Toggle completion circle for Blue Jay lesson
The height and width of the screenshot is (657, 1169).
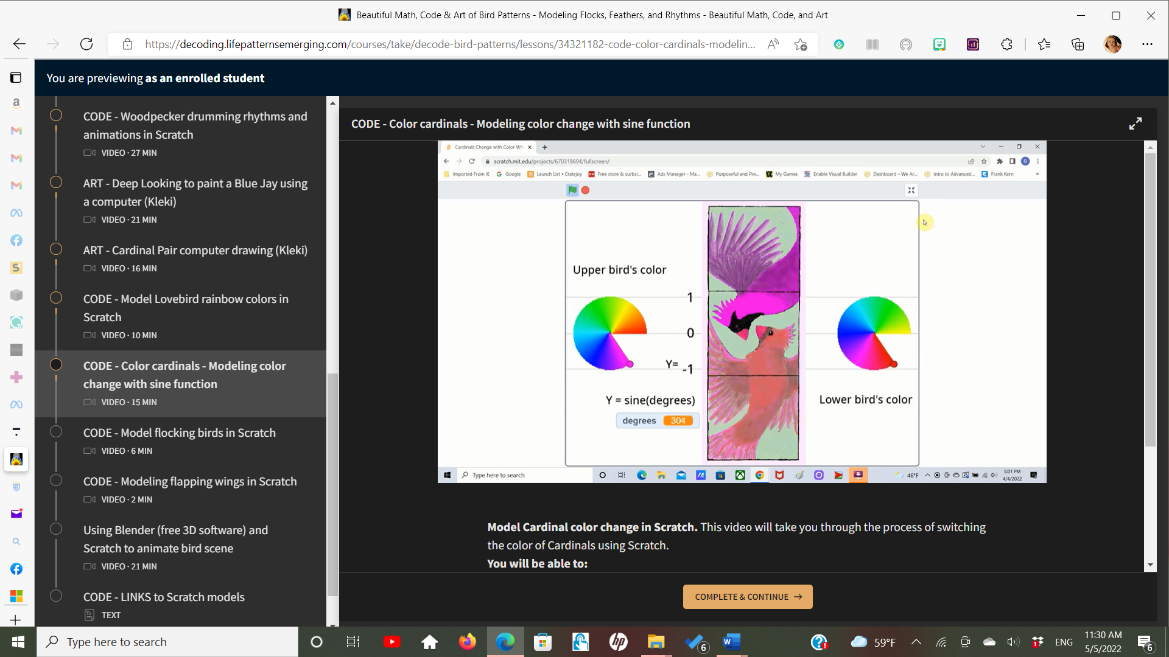pos(56,182)
